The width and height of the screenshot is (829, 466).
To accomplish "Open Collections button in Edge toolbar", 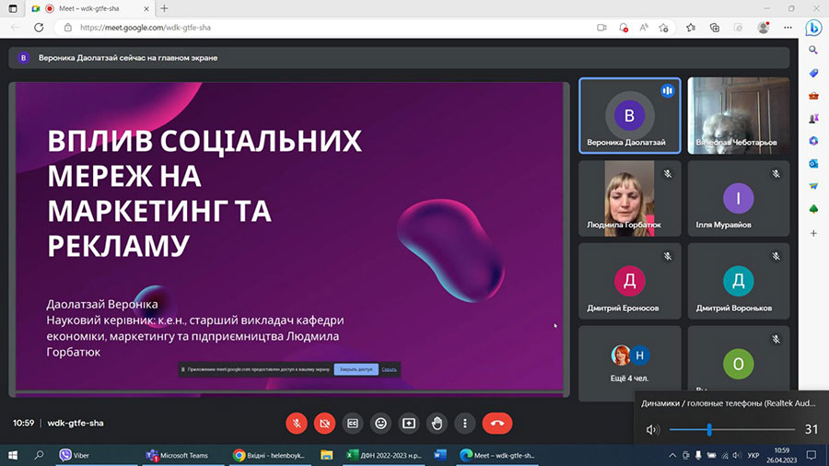I will click(x=714, y=28).
